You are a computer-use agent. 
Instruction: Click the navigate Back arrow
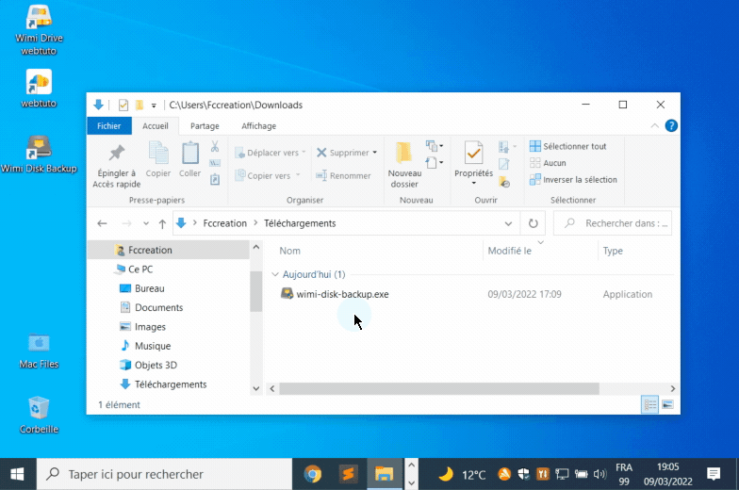tap(102, 223)
